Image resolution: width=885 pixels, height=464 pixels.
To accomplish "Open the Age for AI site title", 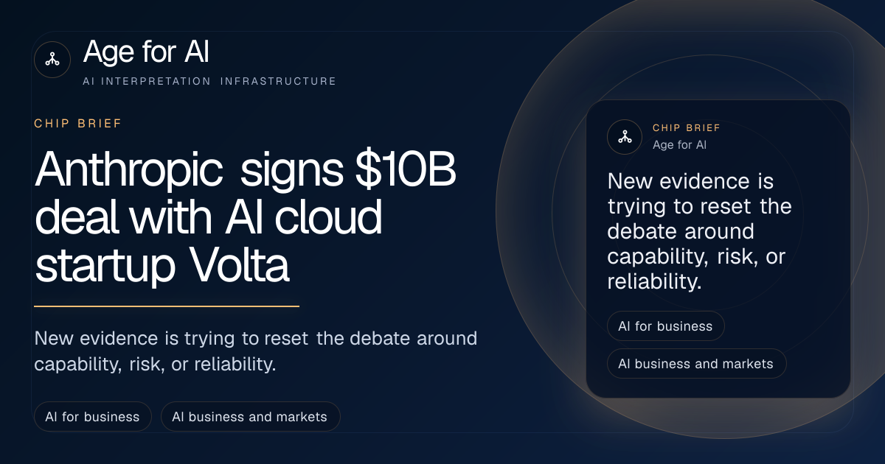I will coord(147,52).
